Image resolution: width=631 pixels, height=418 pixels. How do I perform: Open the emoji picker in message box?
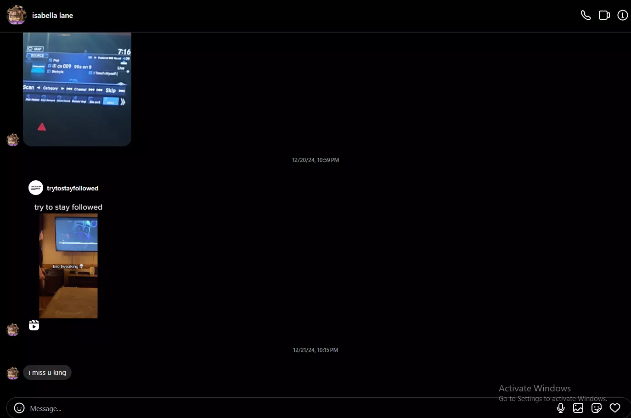[19, 408]
